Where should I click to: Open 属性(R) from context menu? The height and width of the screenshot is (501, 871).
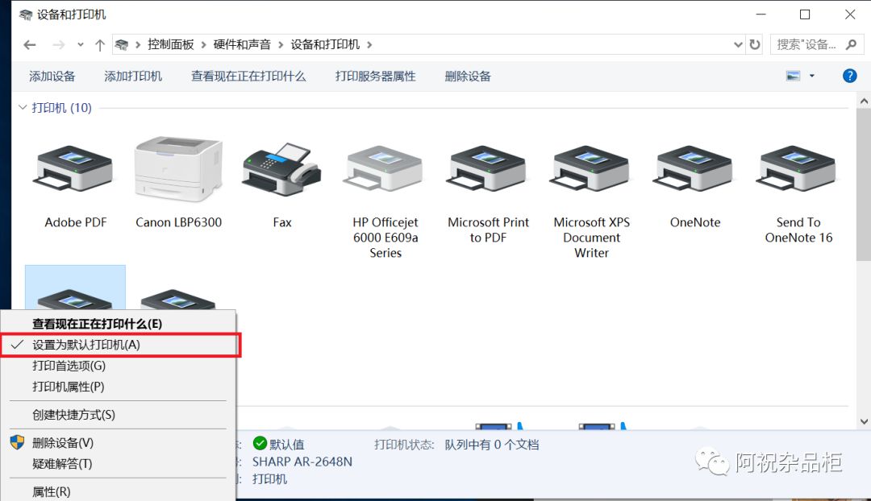[119, 491]
